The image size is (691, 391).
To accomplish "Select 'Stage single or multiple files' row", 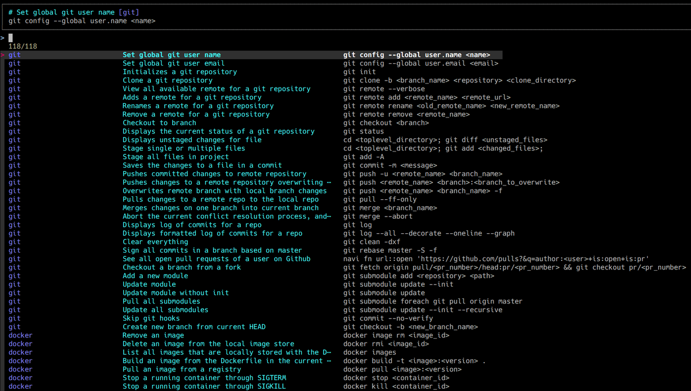I will 184,148.
